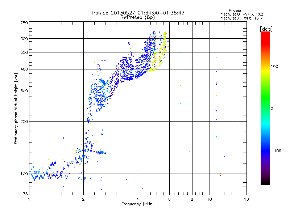Click the x-axis tick label '10'
Image resolution: width=290 pixels, height=217 pixels.
210,199
